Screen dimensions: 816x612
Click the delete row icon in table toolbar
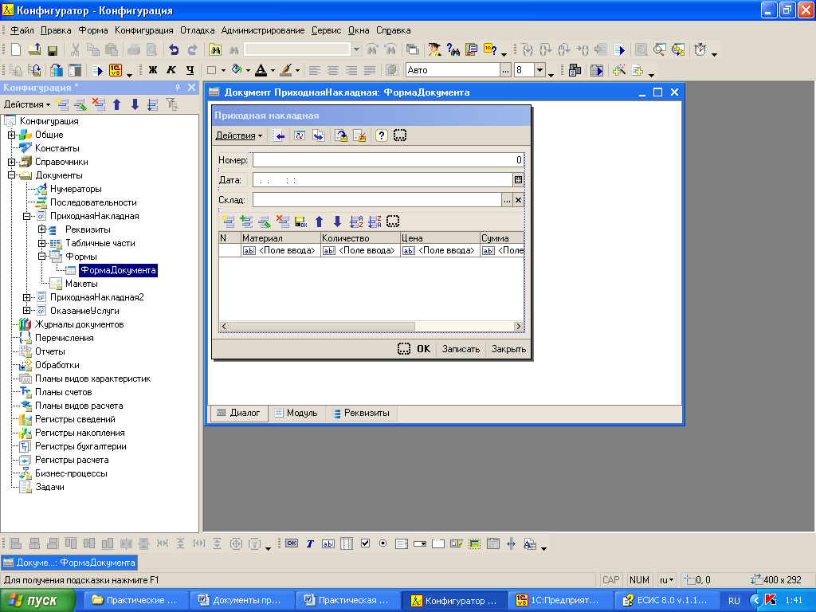click(283, 222)
